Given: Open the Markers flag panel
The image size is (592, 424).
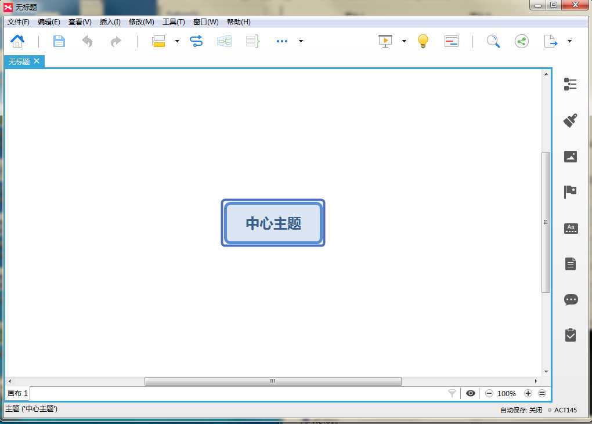Looking at the screenshot, I should click(x=570, y=191).
